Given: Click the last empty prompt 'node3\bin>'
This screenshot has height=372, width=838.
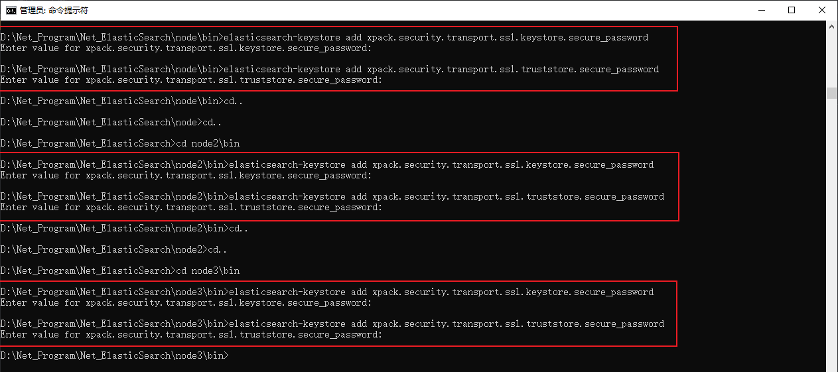Looking at the screenshot, I should [115, 355].
